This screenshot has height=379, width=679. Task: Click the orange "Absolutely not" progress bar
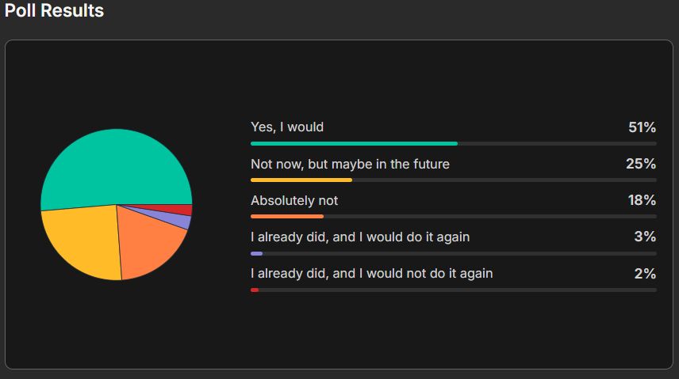pos(287,217)
